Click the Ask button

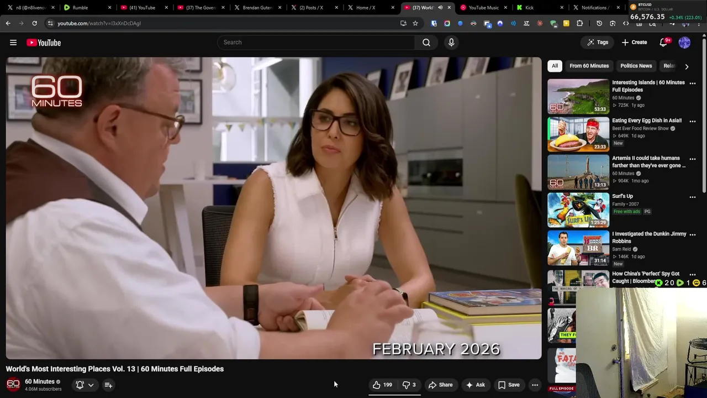[475, 385]
